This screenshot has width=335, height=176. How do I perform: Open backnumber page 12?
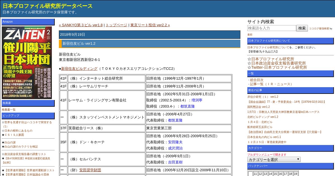click(260, 174)
